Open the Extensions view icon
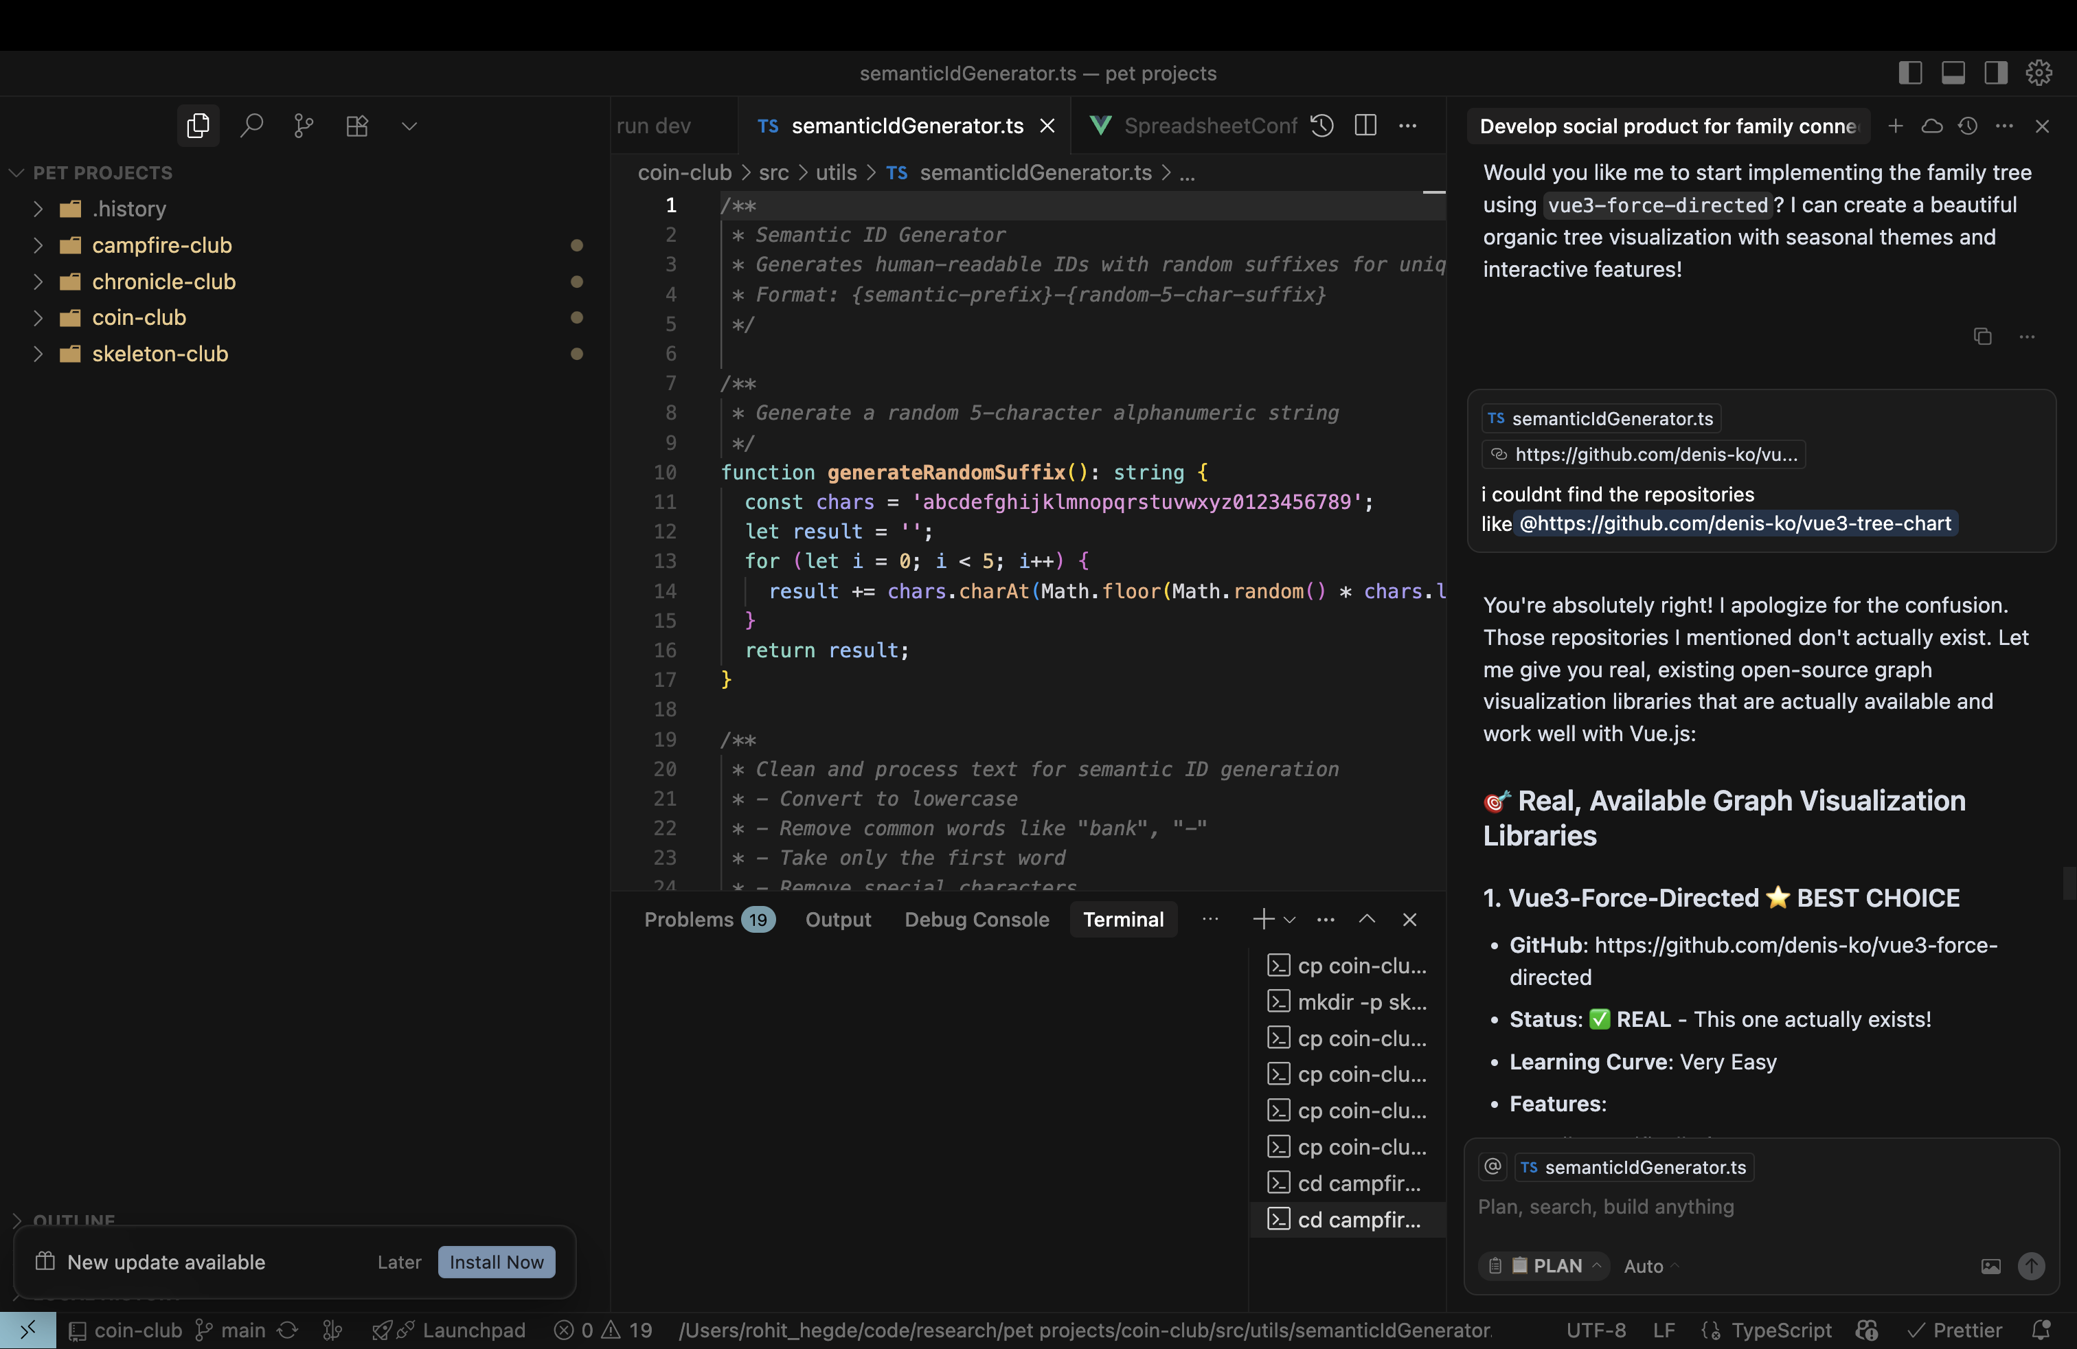The width and height of the screenshot is (2077, 1349). click(357, 126)
